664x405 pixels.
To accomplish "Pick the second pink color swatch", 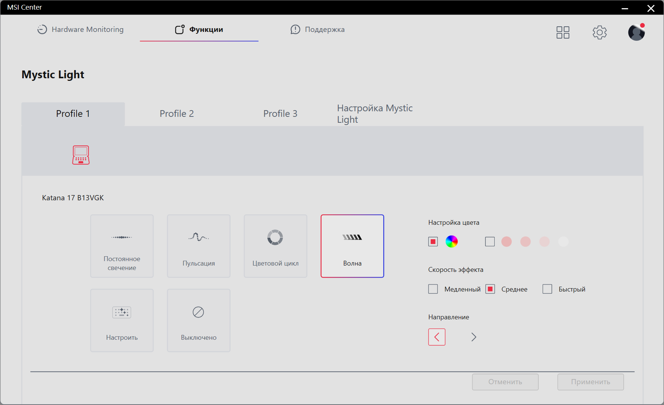I will click(x=525, y=242).
